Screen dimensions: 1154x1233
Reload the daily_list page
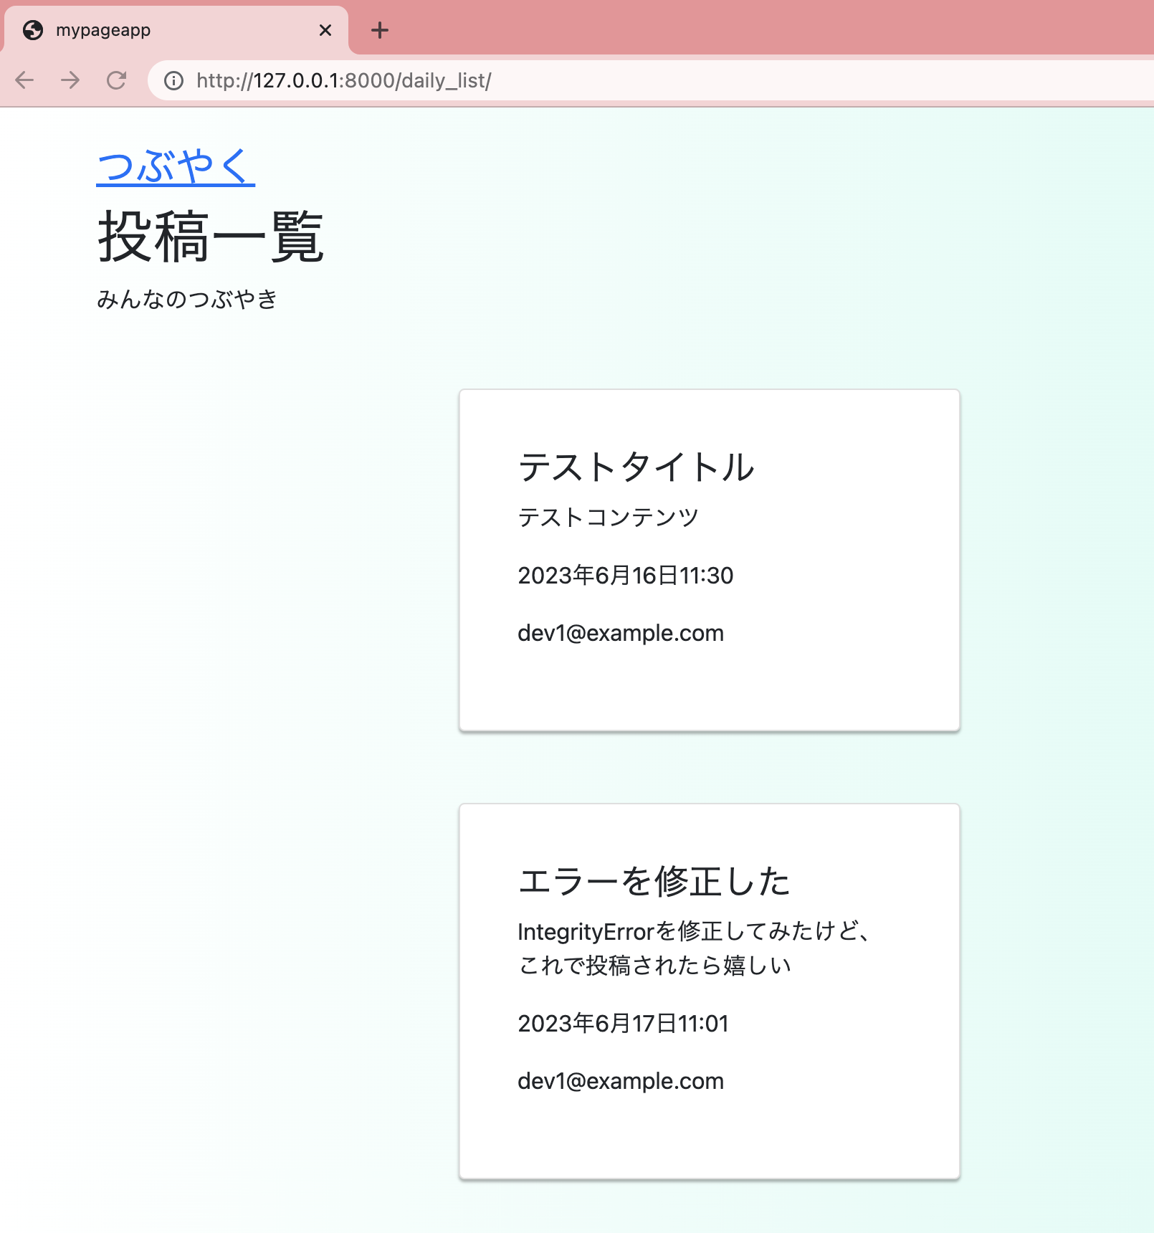pos(117,80)
